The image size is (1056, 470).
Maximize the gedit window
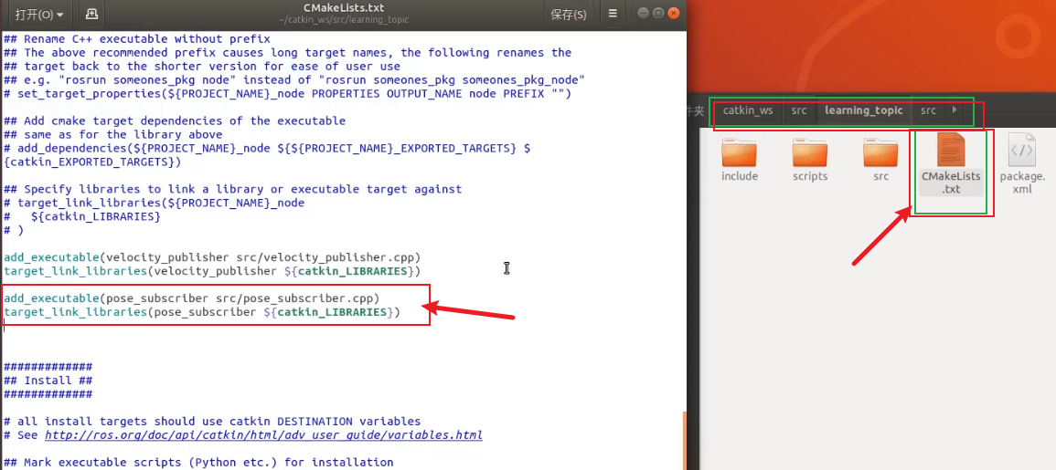coord(658,13)
